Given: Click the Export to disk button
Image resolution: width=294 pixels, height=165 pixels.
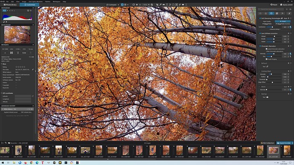Looking at the screenshot, I should click(x=284, y=143).
